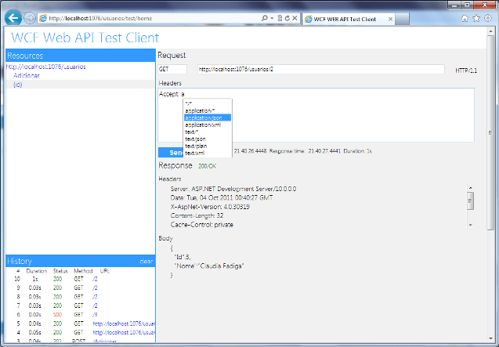Open the Favorites star icon
499x347 pixels.
click(476, 17)
